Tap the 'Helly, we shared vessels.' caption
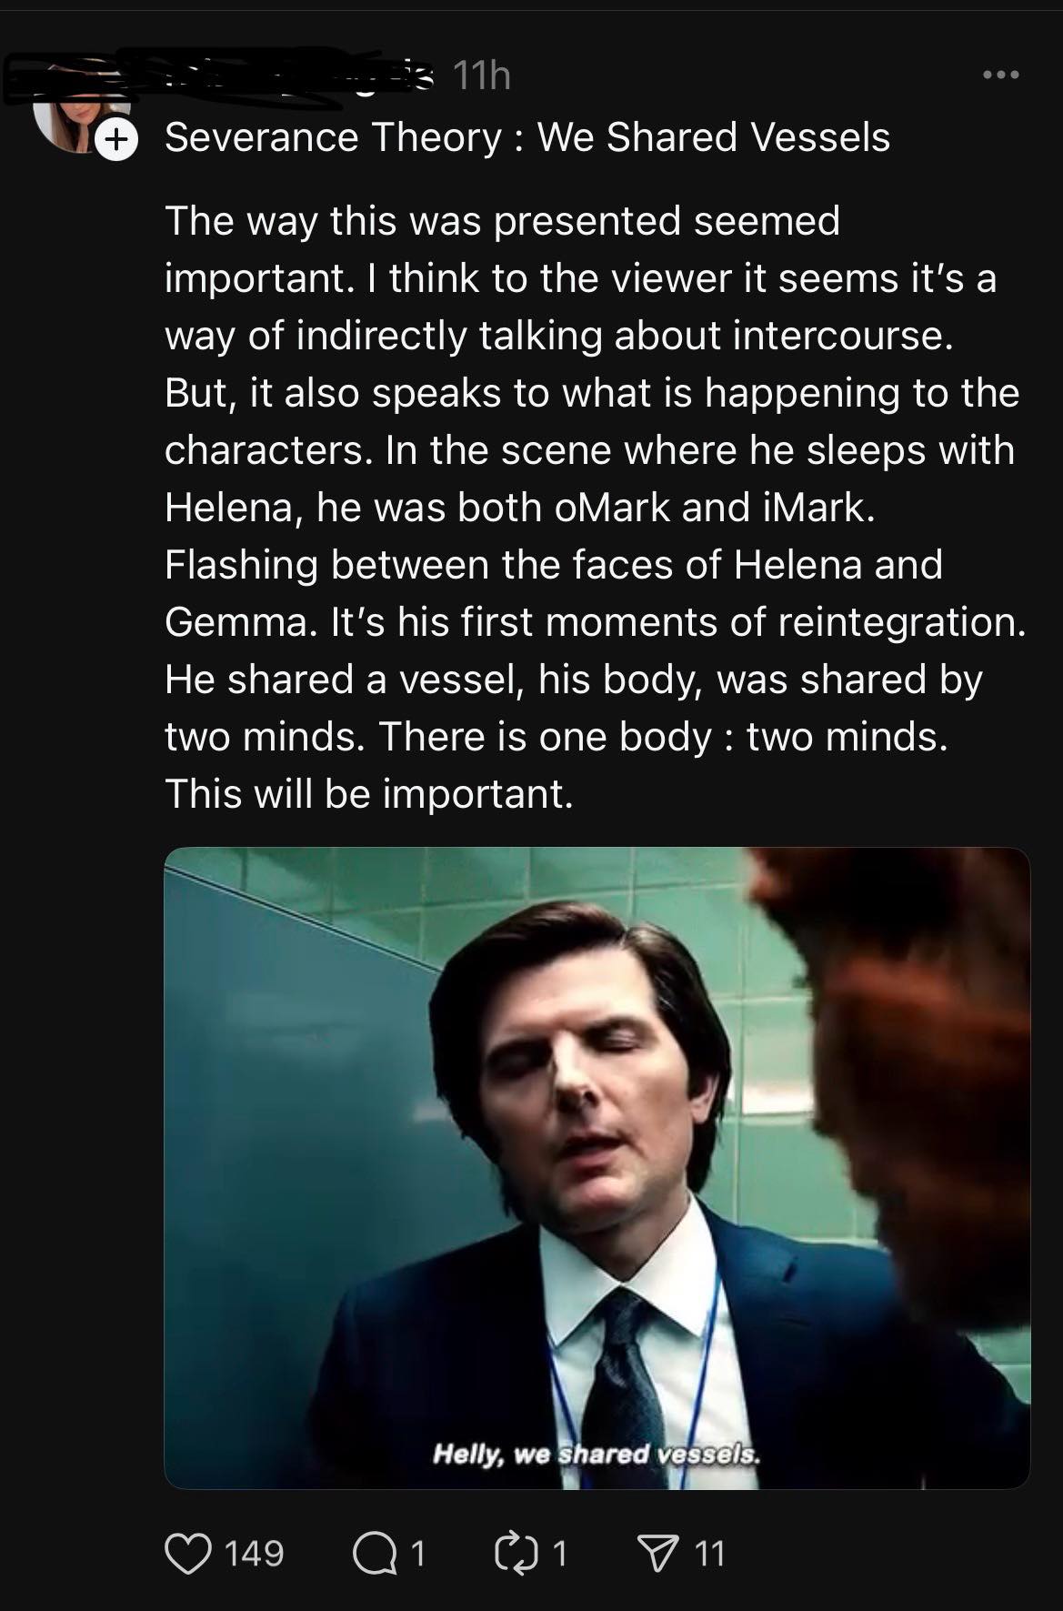Screen dimensions: 1063x1611 (596, 1453)
